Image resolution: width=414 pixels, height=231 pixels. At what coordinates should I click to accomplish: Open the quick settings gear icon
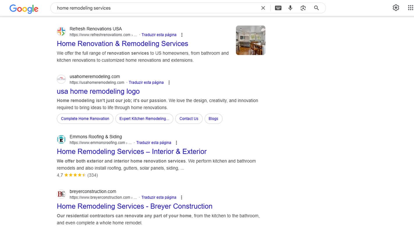396,8
